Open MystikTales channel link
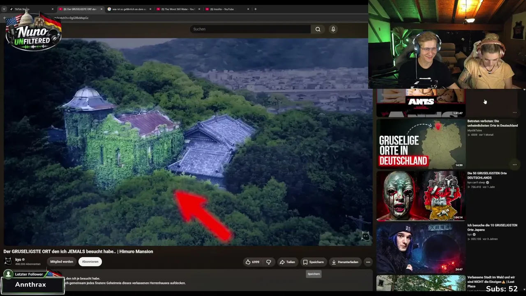The width and height of the screenshot is (526, 296). point(475,130)
